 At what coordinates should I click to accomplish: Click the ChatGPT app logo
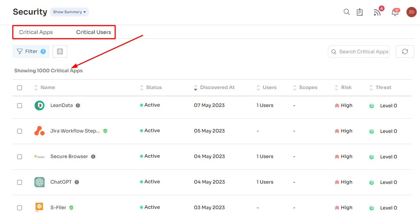click(39, 182)
